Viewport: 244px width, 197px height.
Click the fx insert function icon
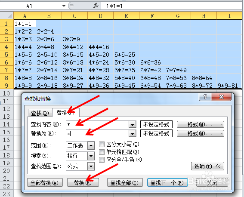96,6
